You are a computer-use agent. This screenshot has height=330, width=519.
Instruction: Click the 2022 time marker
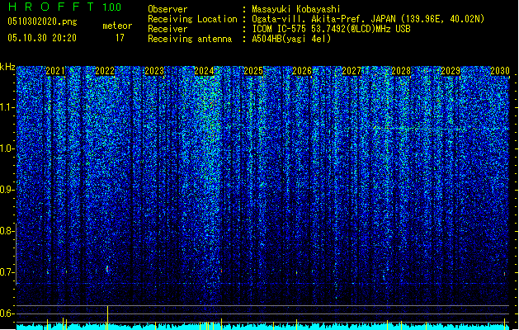click(x=105, y=71)
